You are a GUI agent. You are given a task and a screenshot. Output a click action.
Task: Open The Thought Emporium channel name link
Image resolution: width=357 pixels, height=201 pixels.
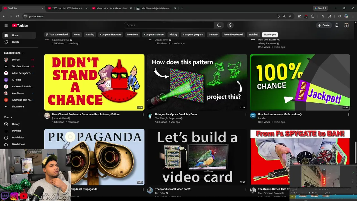click(x=167, y=118)
